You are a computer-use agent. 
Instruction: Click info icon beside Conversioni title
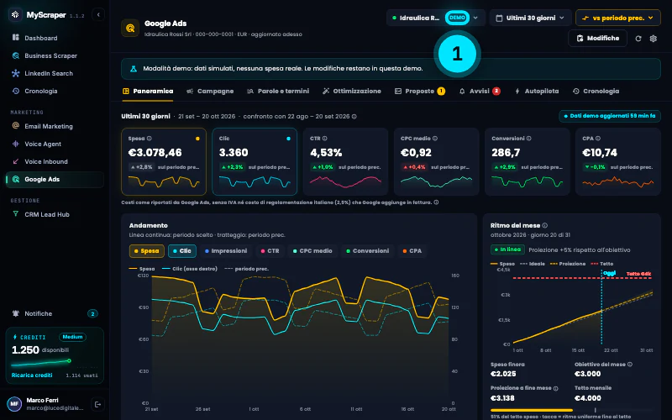(529, 139)
